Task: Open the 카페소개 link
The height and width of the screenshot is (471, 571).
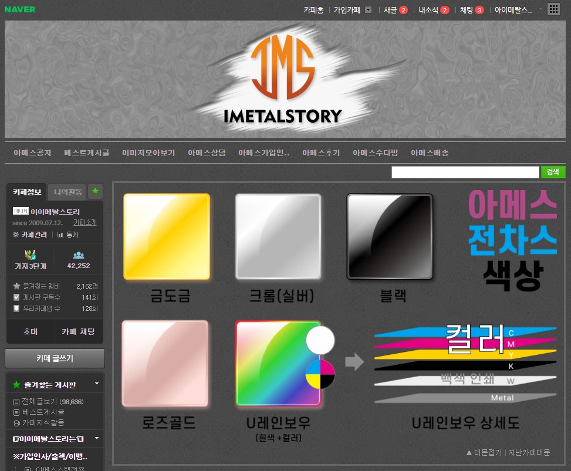Action: pyautogui.click(x=85, y=222)
